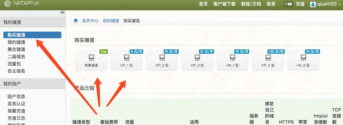This screenshot has height=125, width=343.
Task: Click the 我的隧道 sidebar section header
Action: point(33,22)
